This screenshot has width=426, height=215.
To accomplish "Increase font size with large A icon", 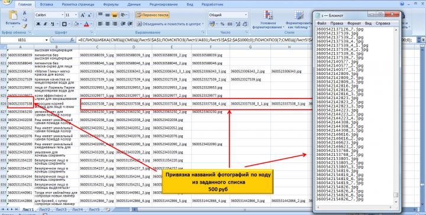I will click(x=83, y=15).
